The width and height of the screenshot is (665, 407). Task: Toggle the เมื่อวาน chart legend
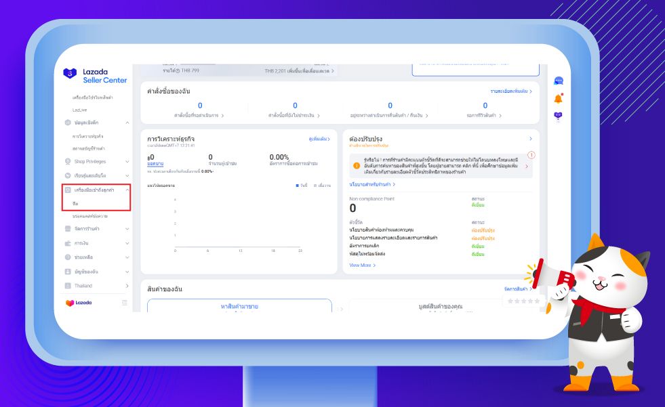[x=322, y=186]
